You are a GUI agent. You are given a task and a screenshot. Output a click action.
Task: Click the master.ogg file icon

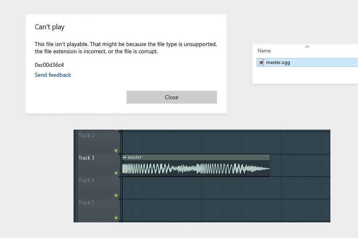tap(261, 62)
